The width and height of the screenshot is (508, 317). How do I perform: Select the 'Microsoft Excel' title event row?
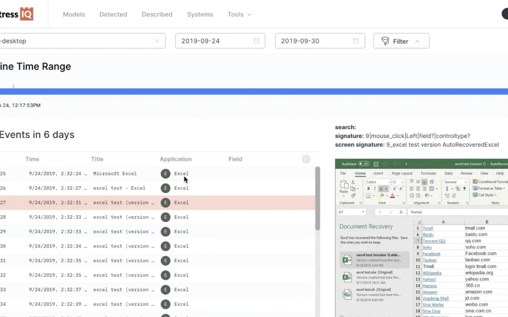click(x=157, y=173)
